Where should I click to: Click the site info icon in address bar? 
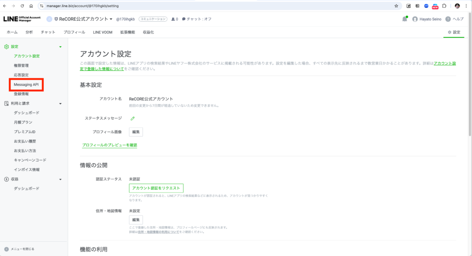point(41,6)
